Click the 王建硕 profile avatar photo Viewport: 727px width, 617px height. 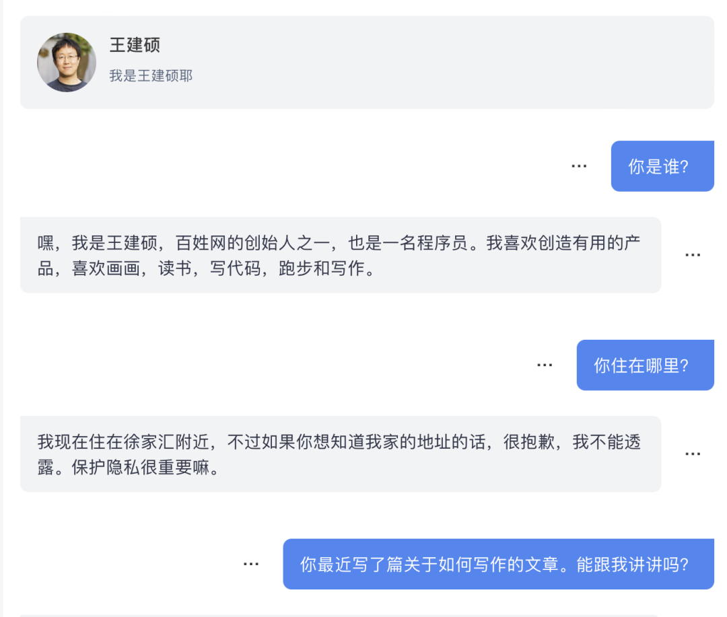(x=67, y=62)
